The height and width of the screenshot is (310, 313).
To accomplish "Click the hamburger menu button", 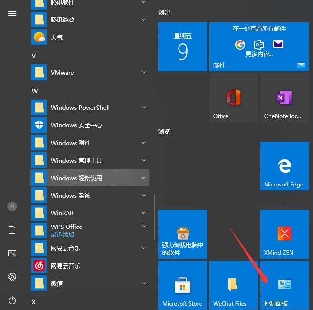I will [x=12, y=13].
